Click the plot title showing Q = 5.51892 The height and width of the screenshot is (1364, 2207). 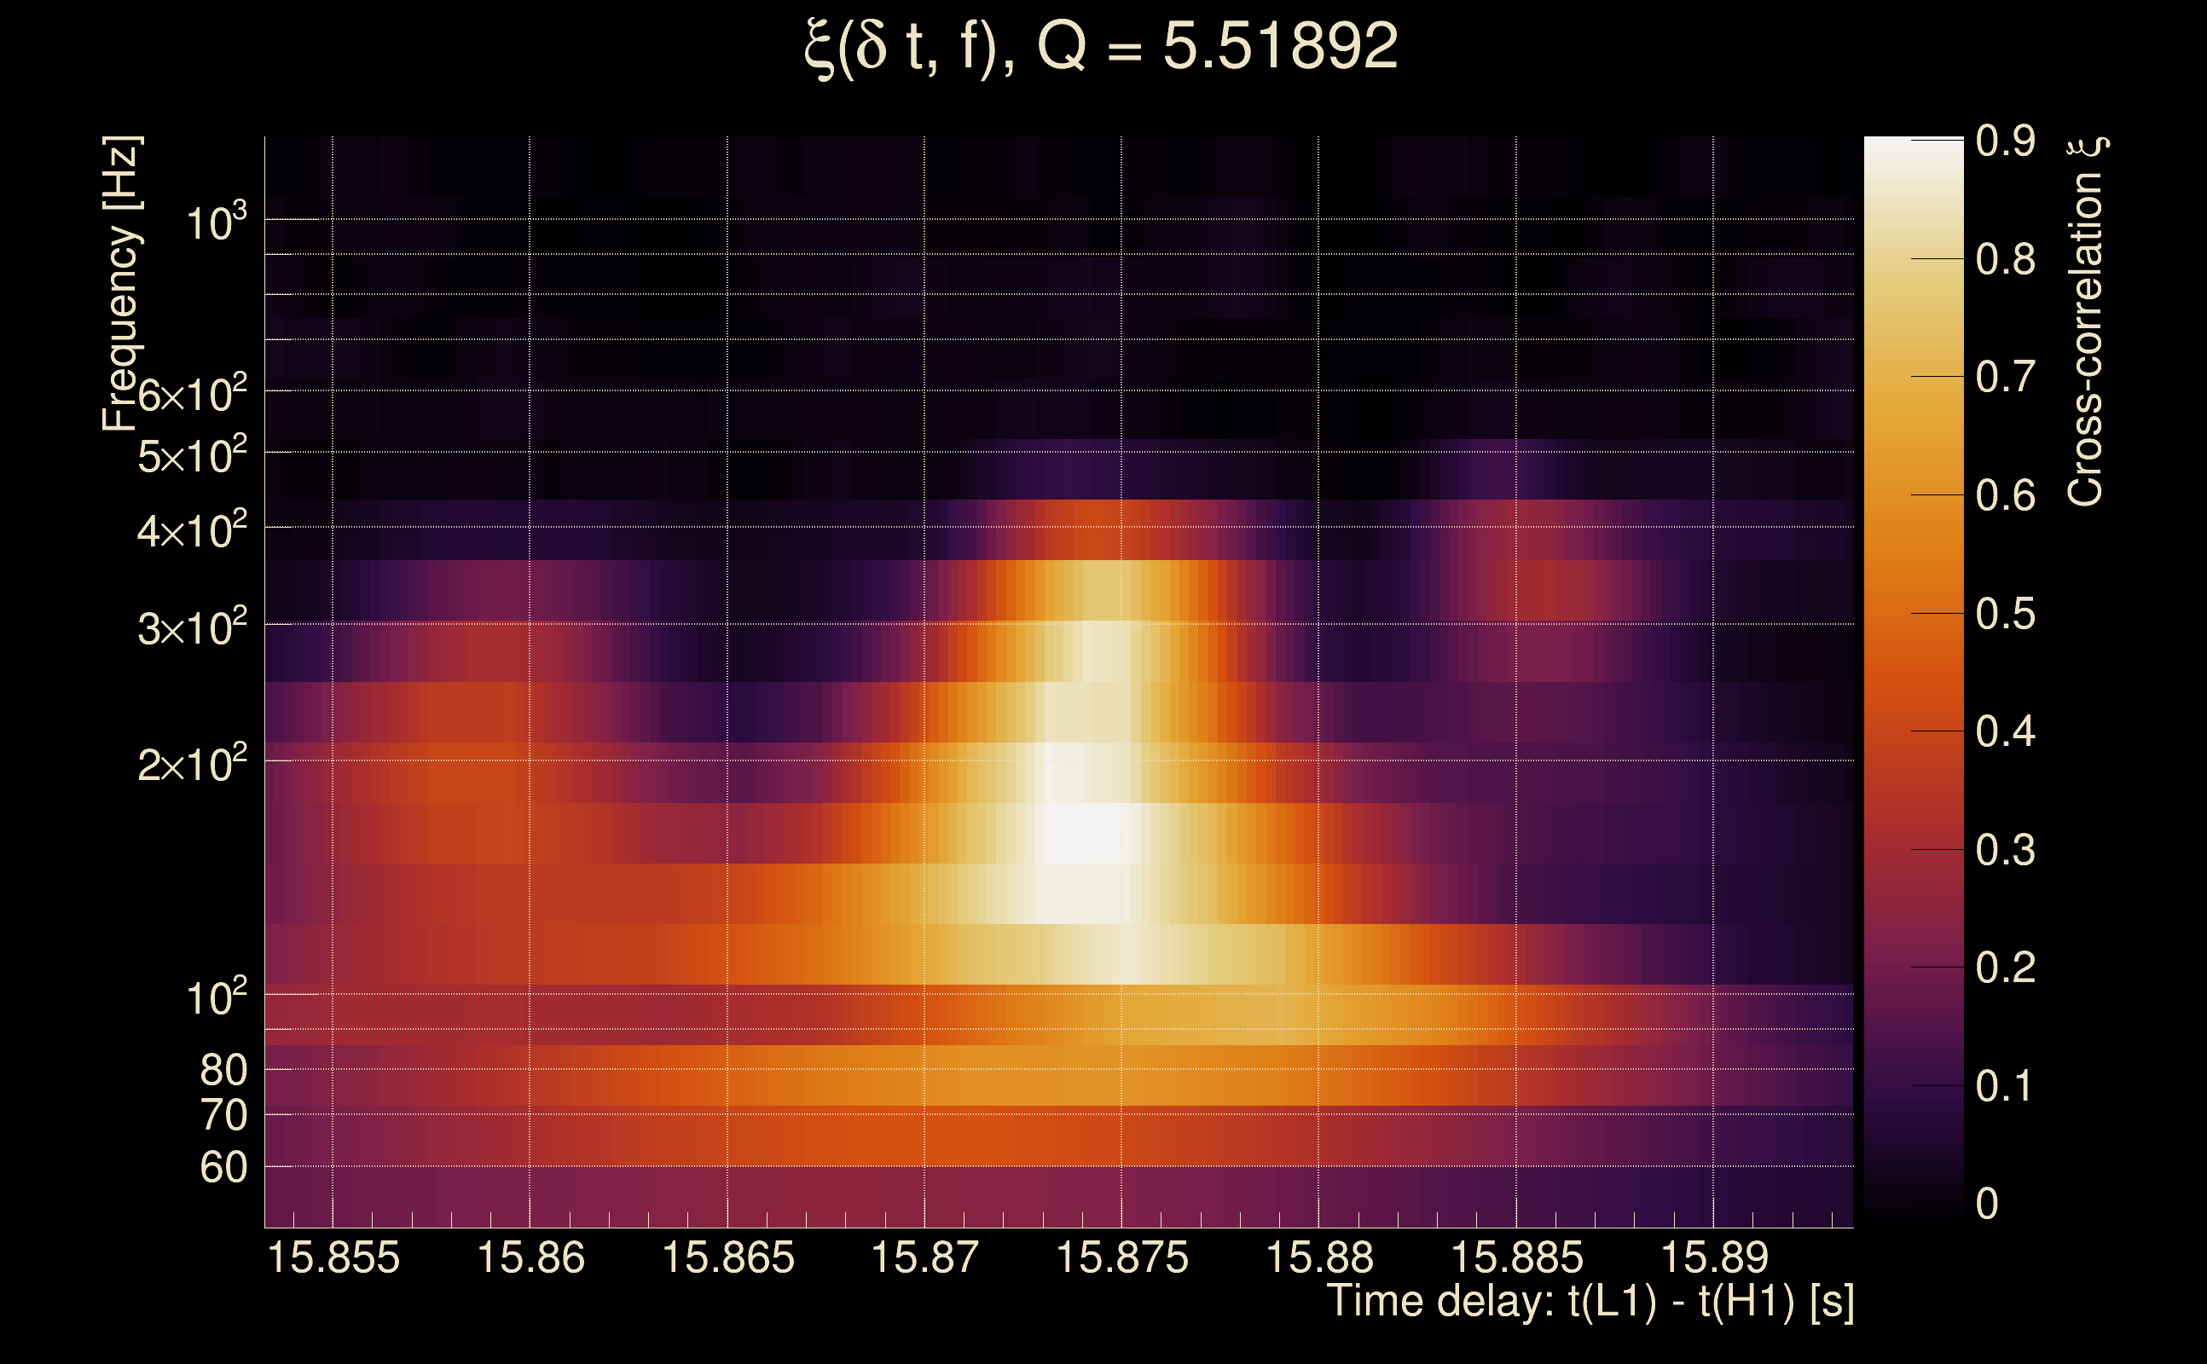[x=1101, y=47]
